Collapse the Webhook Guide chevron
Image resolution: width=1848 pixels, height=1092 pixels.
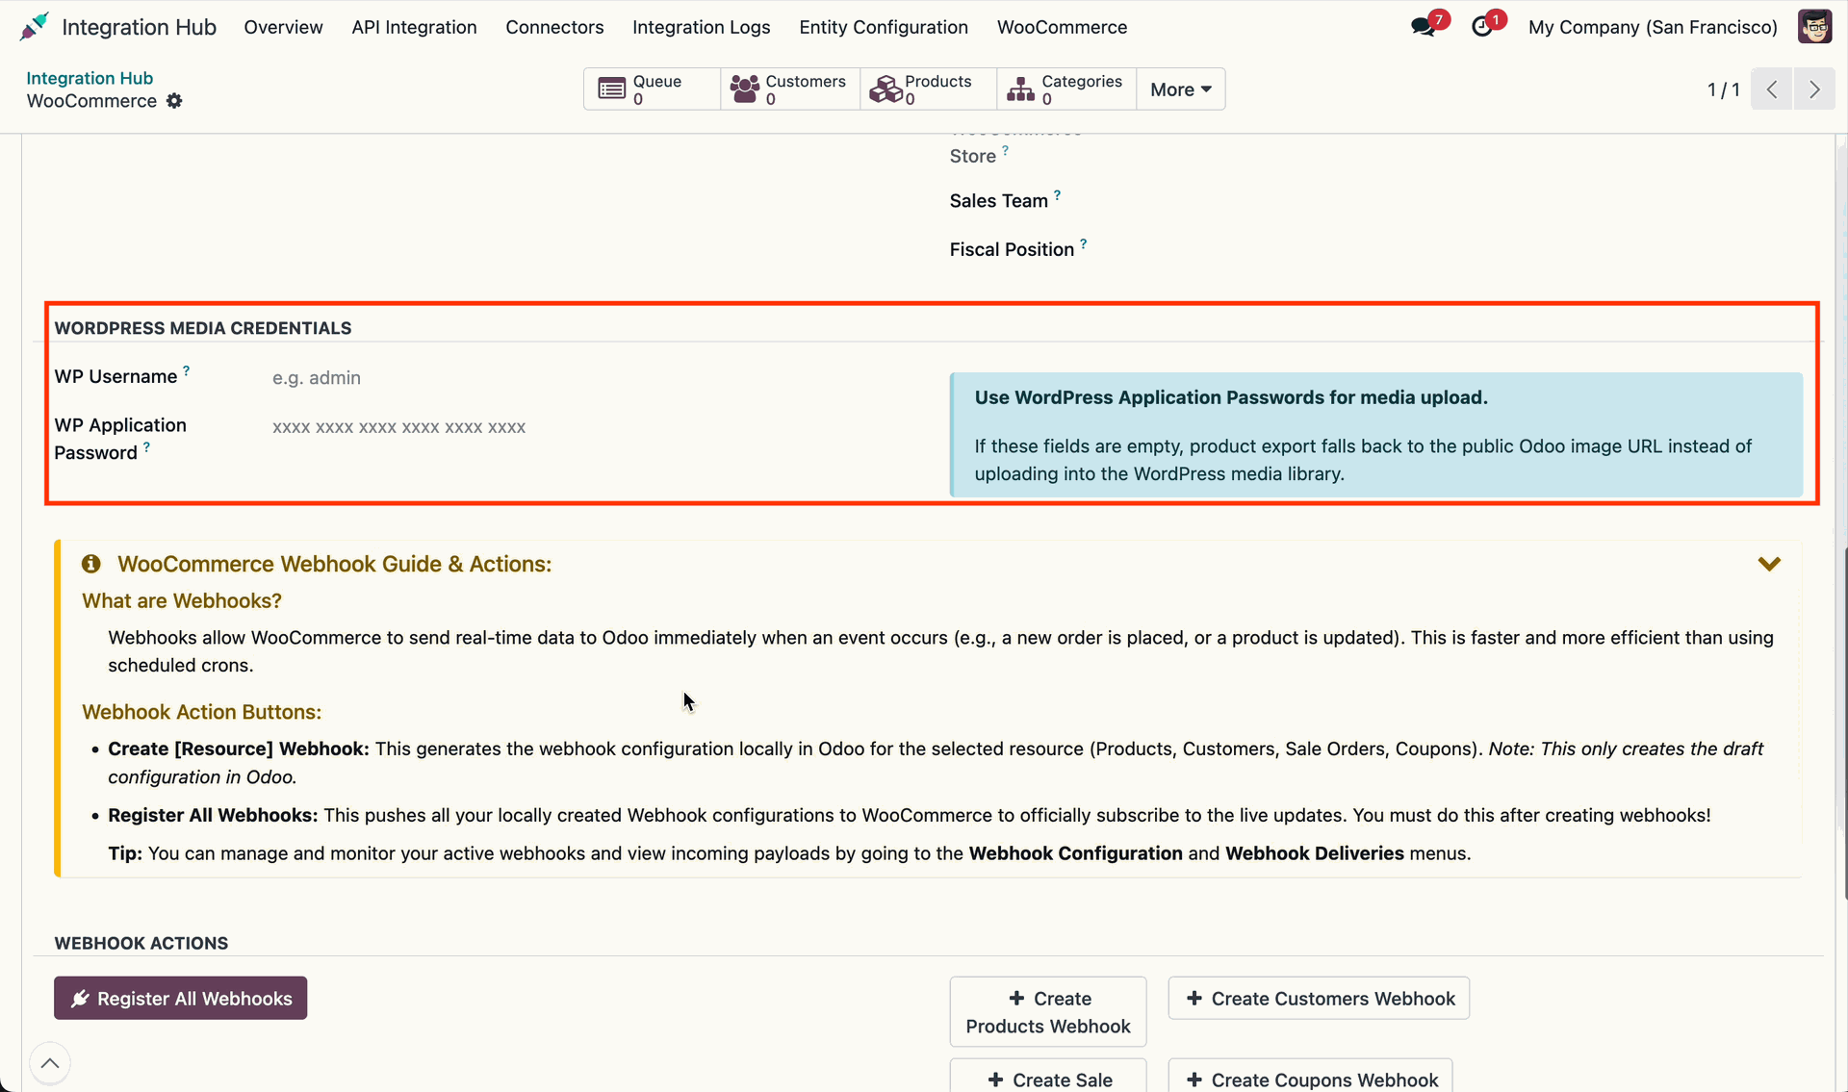[x=1769, y=564]
